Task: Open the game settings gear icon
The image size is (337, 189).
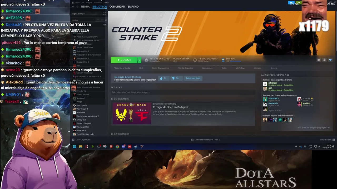Action: [319, 60]
